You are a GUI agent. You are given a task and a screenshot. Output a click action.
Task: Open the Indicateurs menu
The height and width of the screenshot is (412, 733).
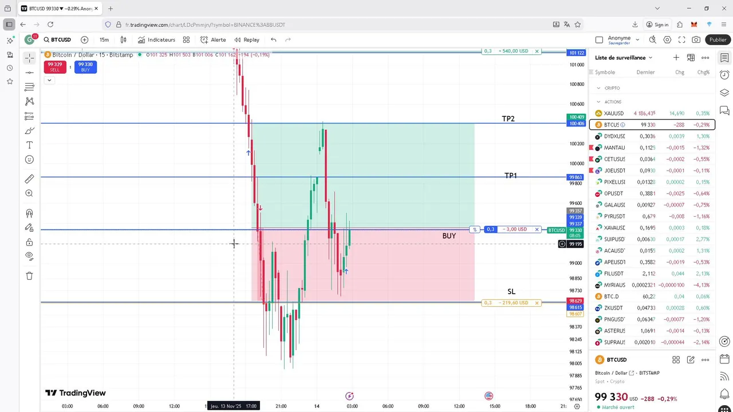tap(156, 39)
